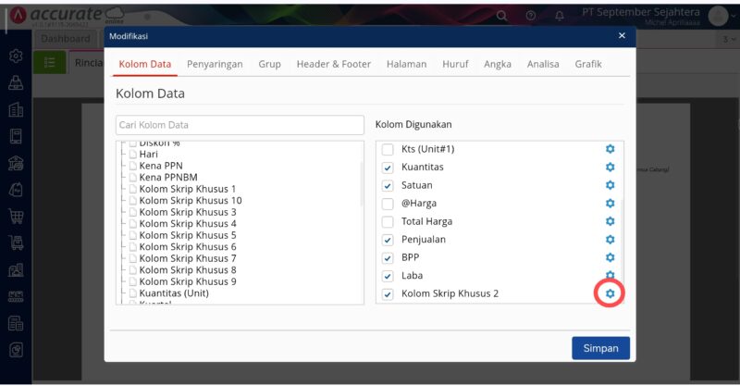
Task: Open settings gear beside Kuantitas column
Action: pos(610,168)
